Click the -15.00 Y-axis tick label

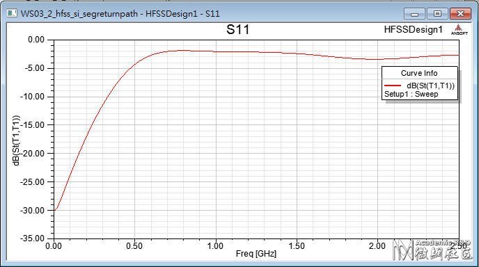click(x=32, y=124)
